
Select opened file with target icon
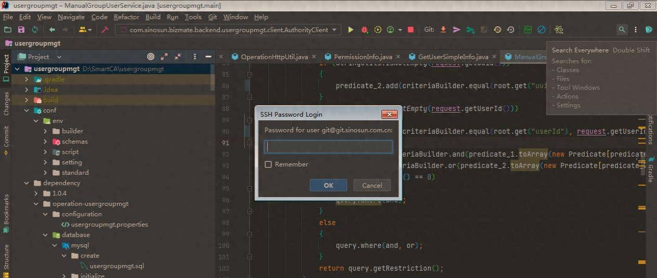[x=151, y=57]
